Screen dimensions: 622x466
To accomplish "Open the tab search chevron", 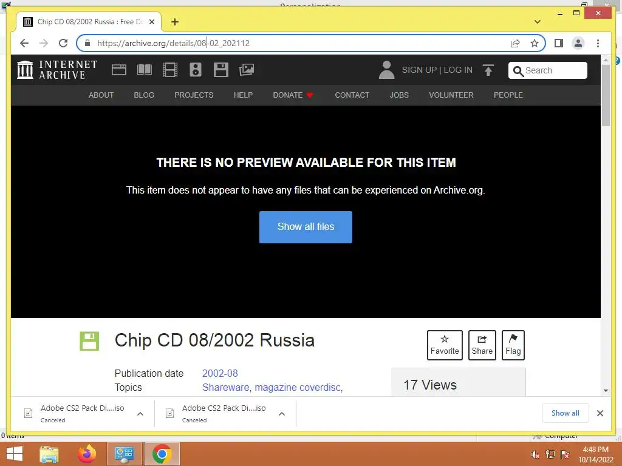I will tap(537, 22).
